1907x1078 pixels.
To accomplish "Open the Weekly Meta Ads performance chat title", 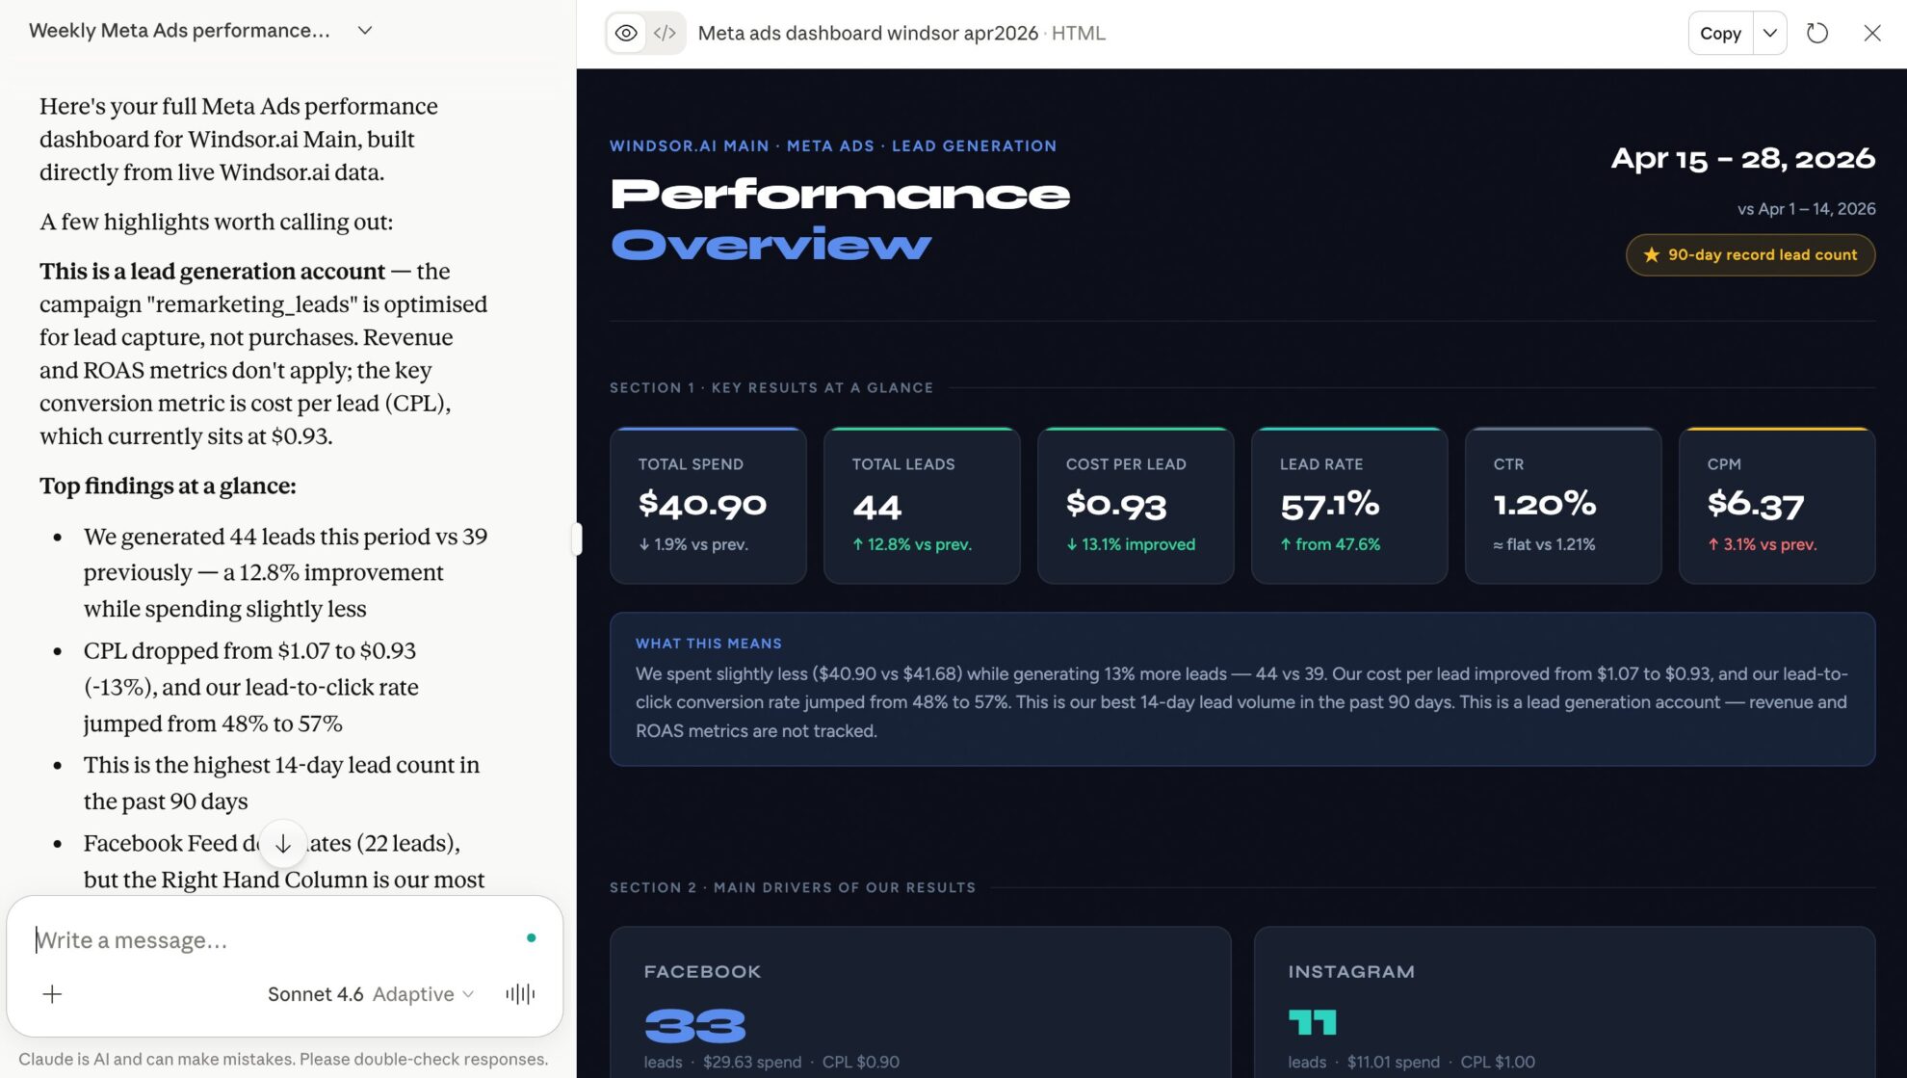I will (179, 30).
